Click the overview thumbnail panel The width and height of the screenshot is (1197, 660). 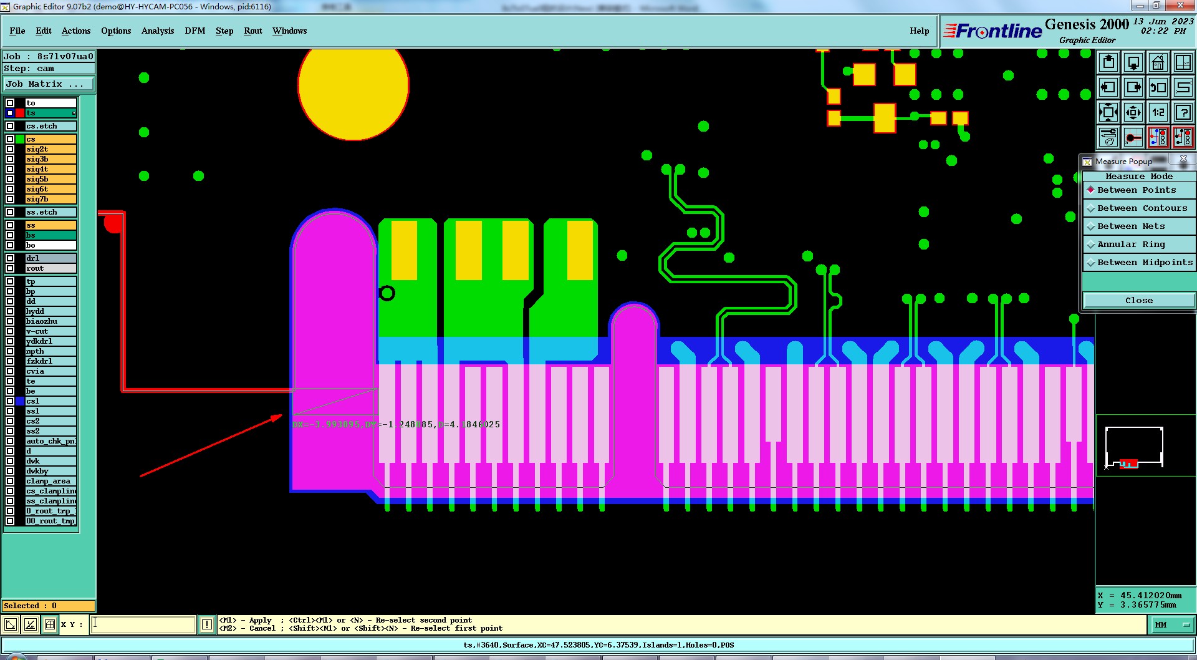point(1146,445)
